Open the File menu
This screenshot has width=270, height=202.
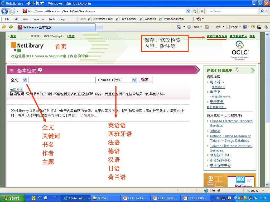7,19
